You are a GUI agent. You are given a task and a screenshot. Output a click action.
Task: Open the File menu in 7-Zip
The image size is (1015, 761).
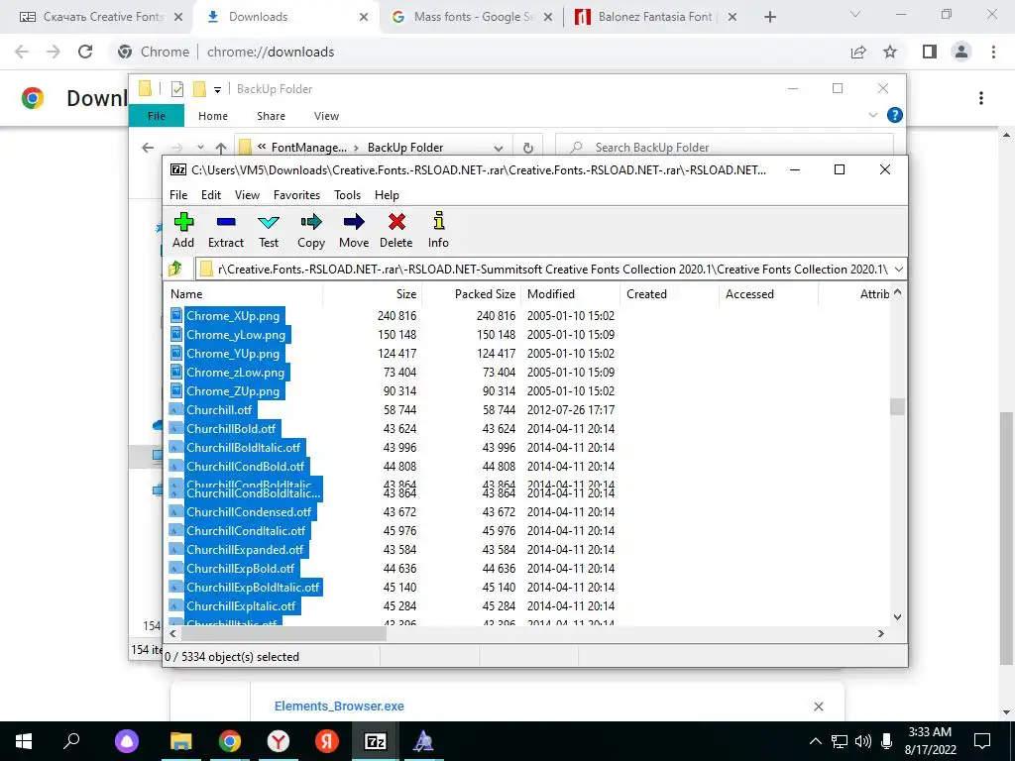pyautogui.click(x=178, y=195)
